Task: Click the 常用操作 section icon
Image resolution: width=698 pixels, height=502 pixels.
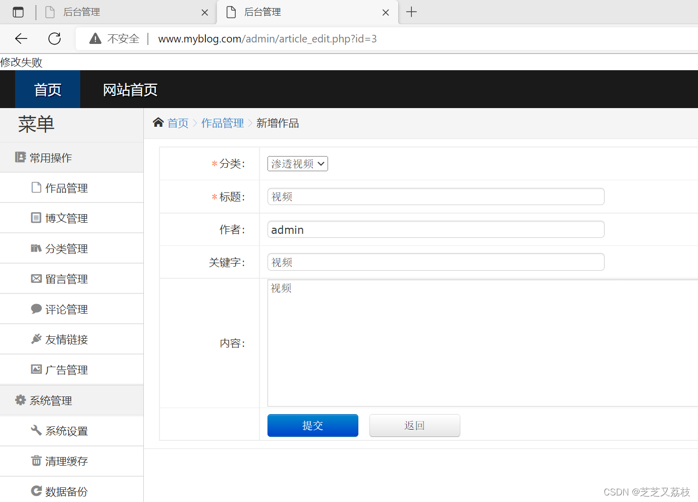Action: tap(20, 157)
